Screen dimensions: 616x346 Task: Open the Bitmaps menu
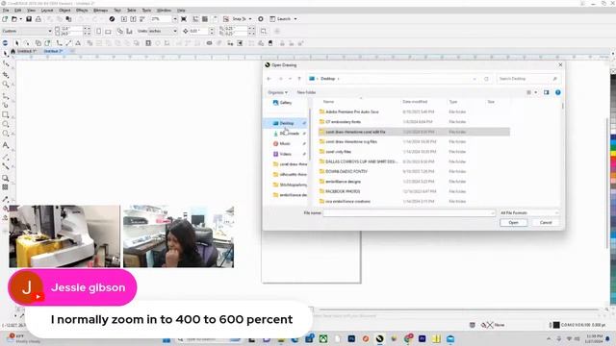(100, 11)
